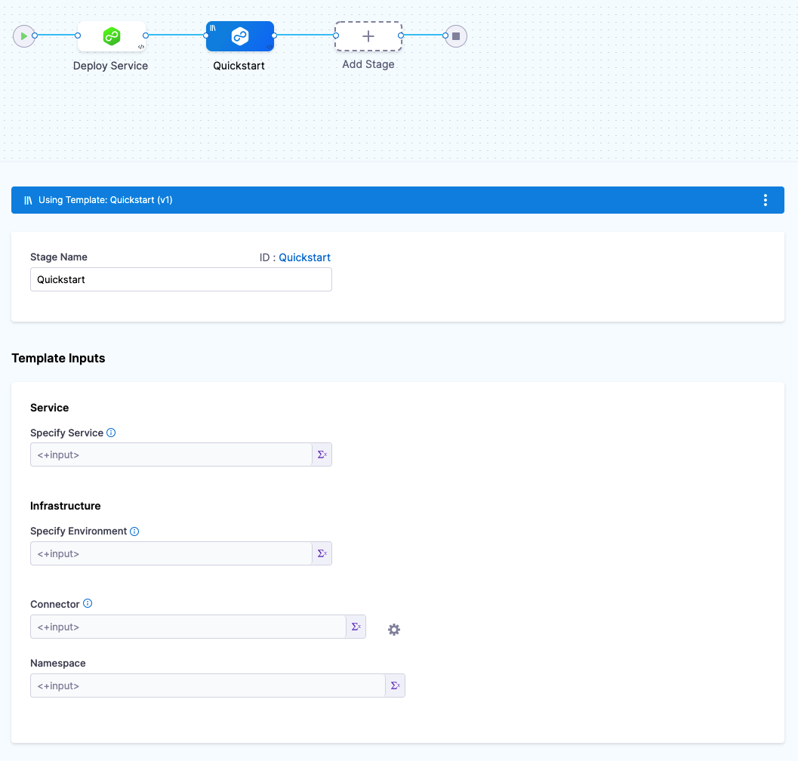798x761 pixels.
Task: Open input type selector for Connector
Action: click(x=356, y=627)
